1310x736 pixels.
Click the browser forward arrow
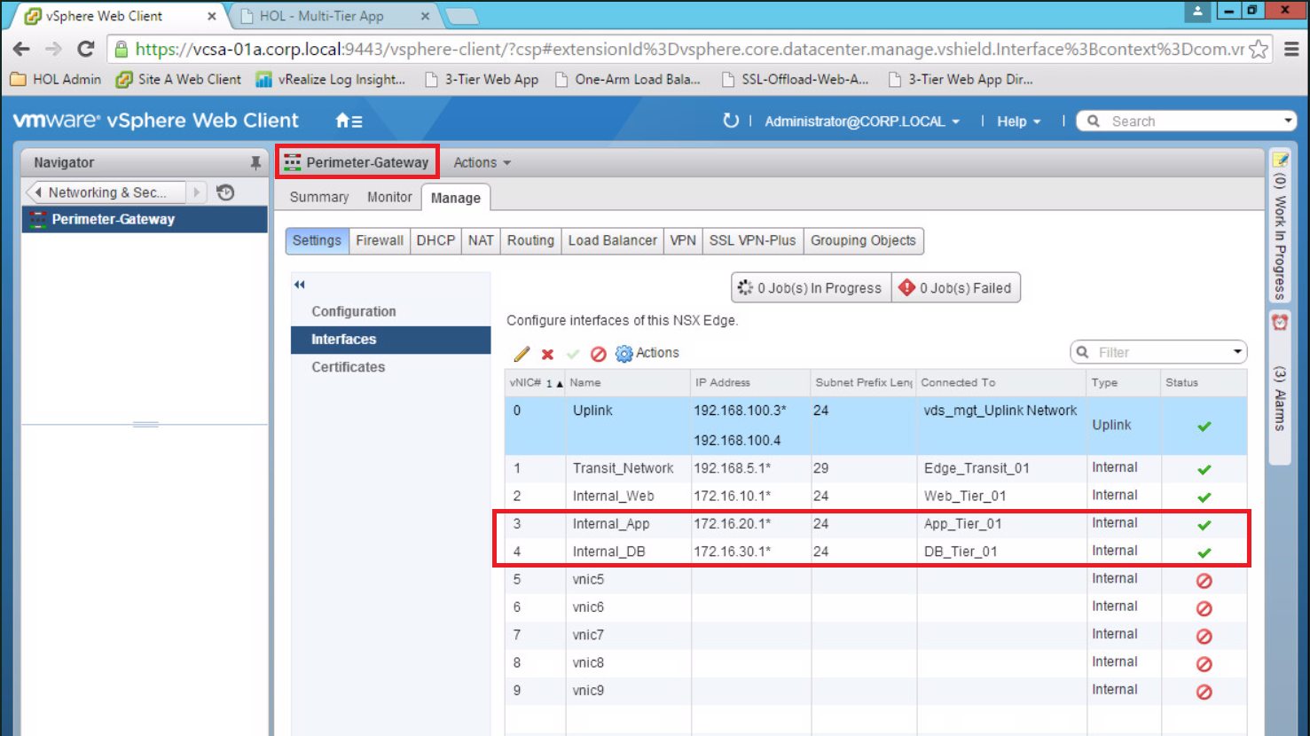[x=53, y=49]
